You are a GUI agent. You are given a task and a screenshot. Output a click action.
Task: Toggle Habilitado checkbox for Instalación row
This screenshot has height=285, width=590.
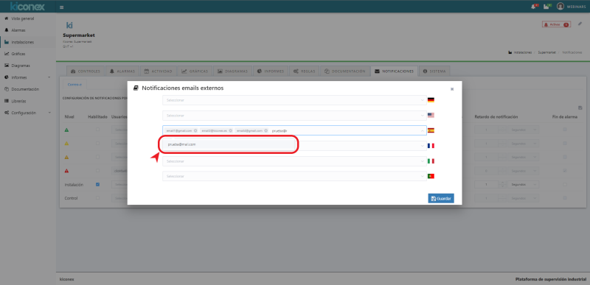coord(98,184)
